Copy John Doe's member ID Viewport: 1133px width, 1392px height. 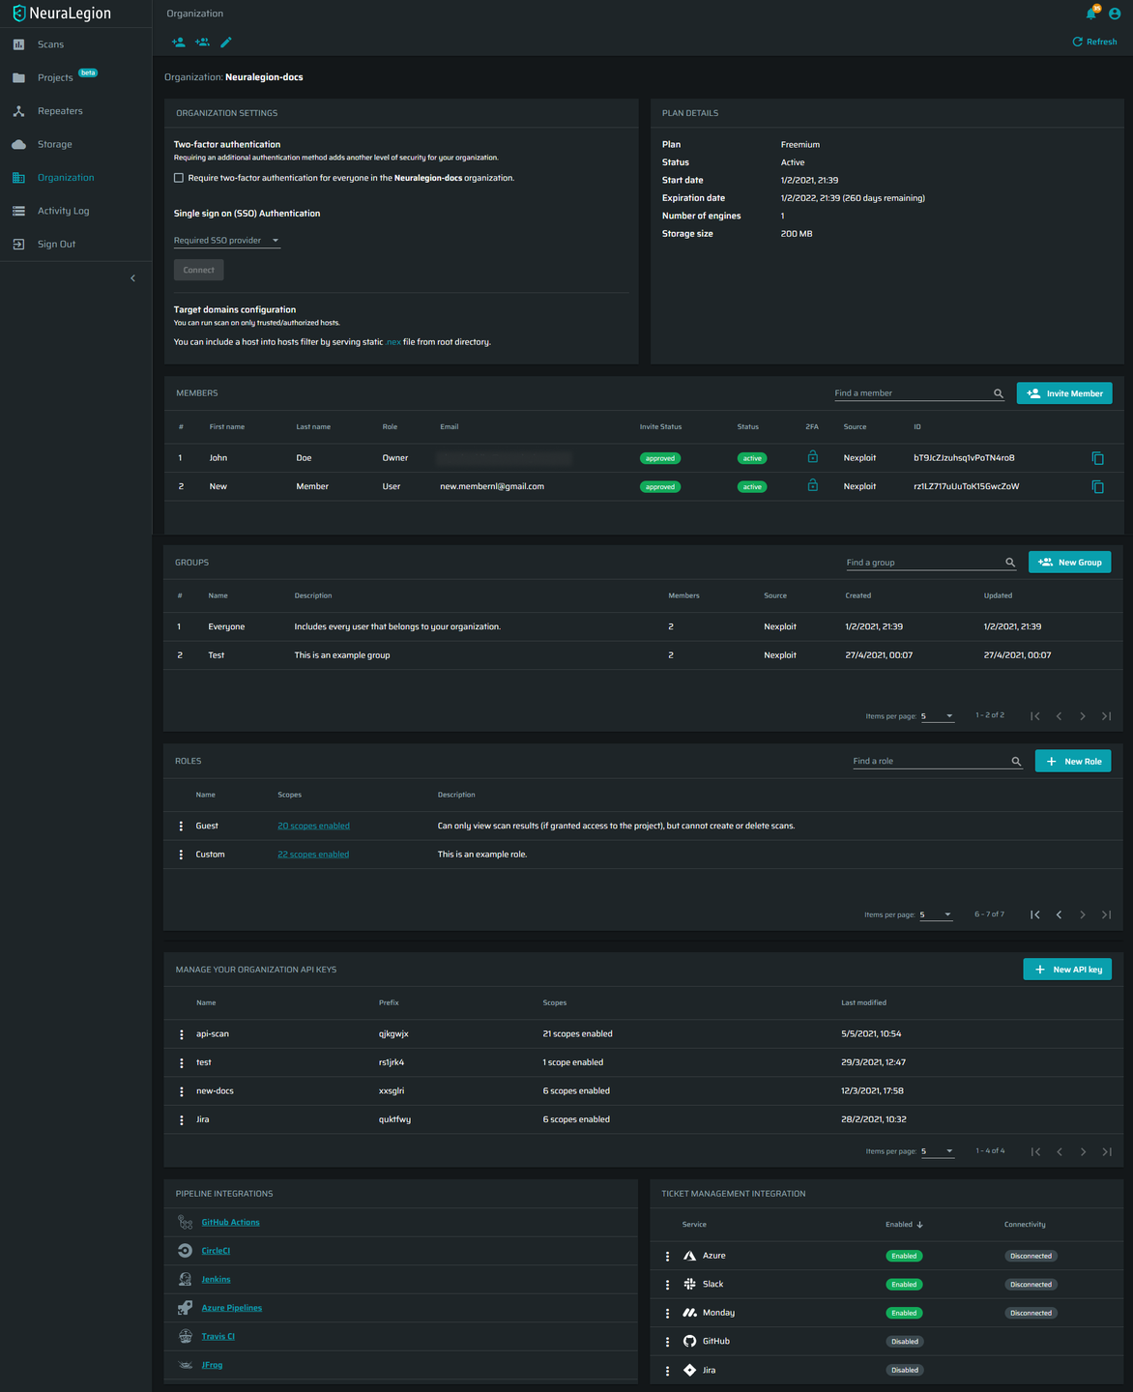pyautogui.click(x=1097, y=458)
